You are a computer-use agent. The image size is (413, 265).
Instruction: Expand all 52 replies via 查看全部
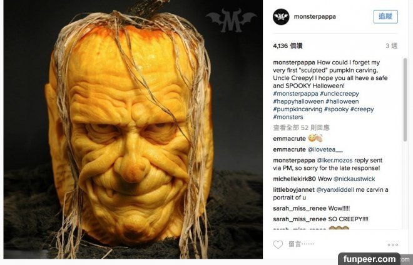click(x=302, y=127)
